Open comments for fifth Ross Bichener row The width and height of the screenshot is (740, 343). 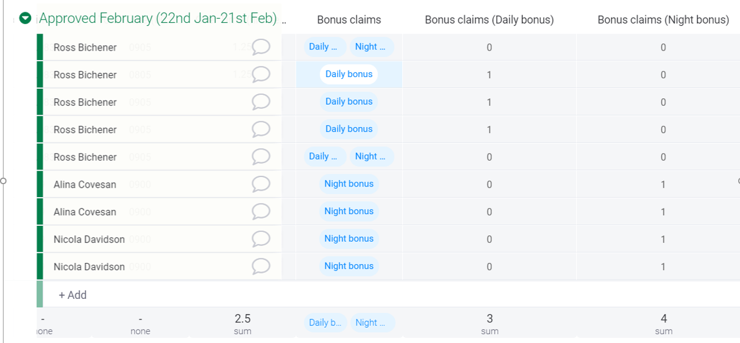pyautogui.click(x=260, y=157)
